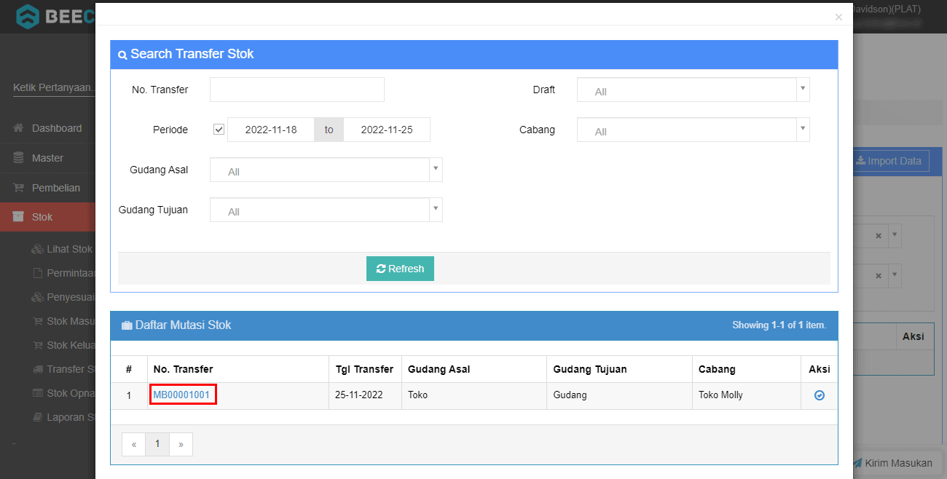Expand the Gudang Tujuan dropdown

[326, 210]
